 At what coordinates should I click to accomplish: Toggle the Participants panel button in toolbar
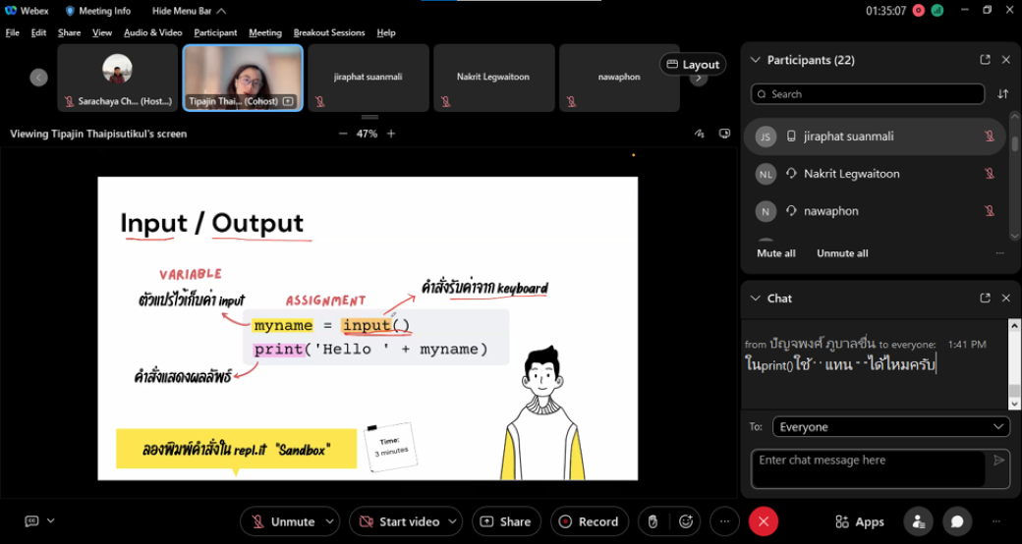(x=918, y=521)
